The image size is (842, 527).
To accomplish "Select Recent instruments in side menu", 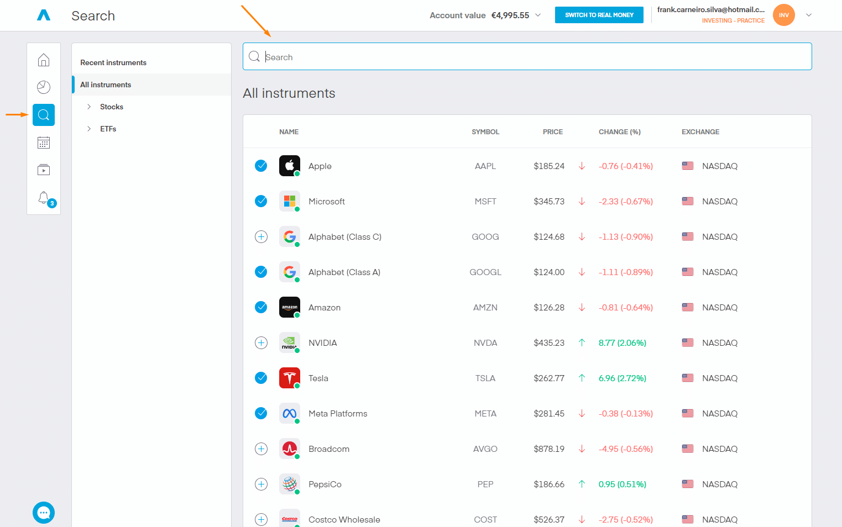I will 113,62.
